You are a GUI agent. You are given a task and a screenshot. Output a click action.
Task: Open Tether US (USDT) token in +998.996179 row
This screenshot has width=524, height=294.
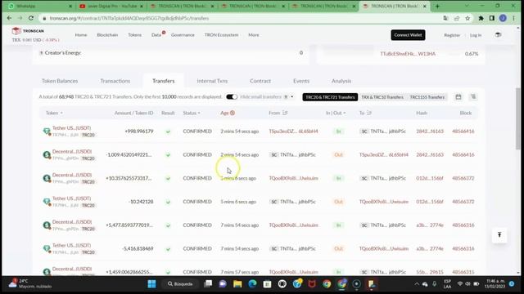(x=71, y=128)
